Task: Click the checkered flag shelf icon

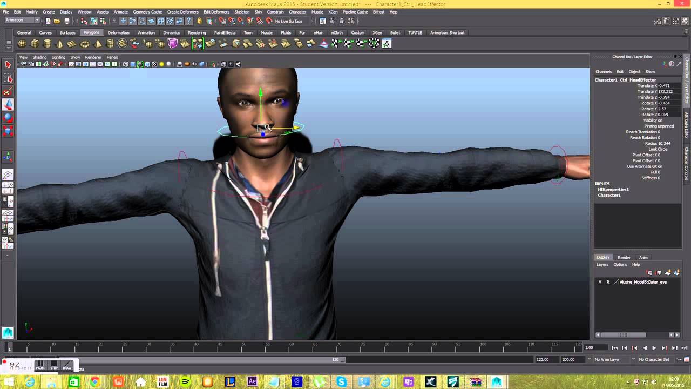Action: tap(335, 44)
